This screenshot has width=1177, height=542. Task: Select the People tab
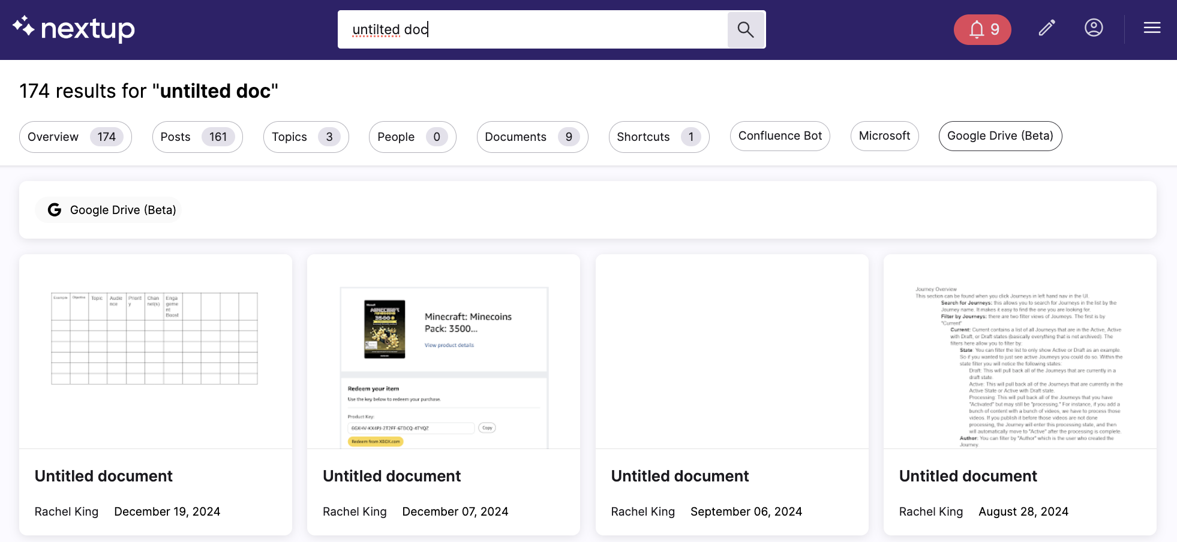pos(412,137)
